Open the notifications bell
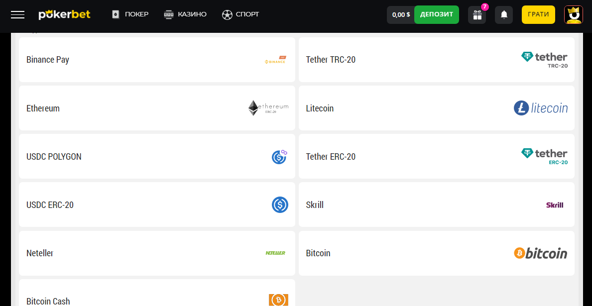592x306 pixels. click(x=504, y=15)
